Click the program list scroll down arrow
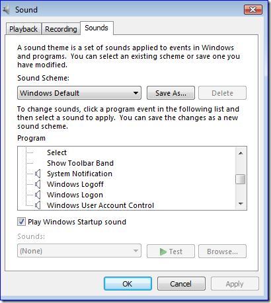This screenshot has height=303, width=271. coord(241,204)
